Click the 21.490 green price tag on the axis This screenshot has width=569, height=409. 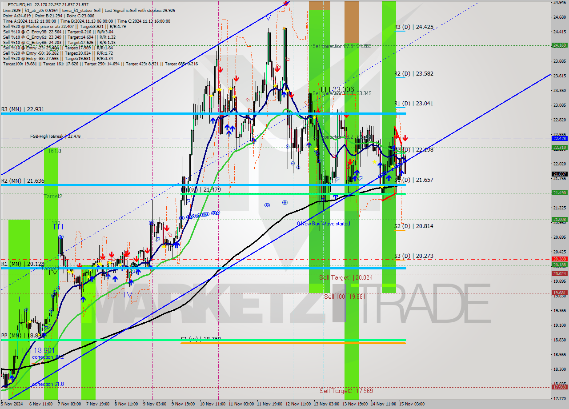[559, 192]
